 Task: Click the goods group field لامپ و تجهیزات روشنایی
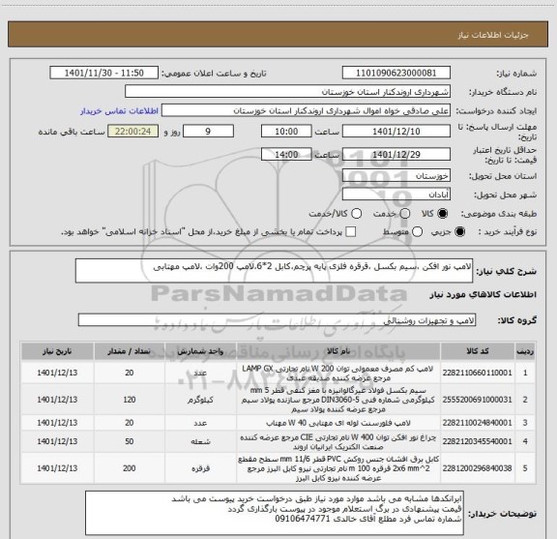277,320
